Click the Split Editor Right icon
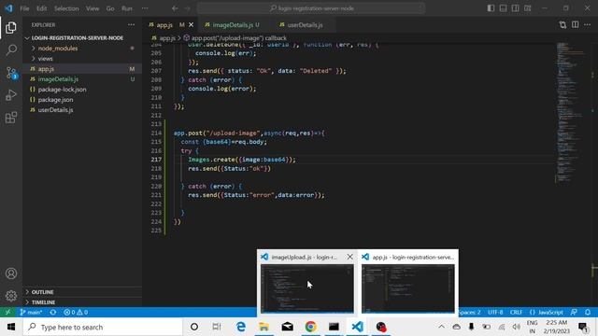Image resolution: width=598 pixels, height=336 pixels. tap(576, 25)
